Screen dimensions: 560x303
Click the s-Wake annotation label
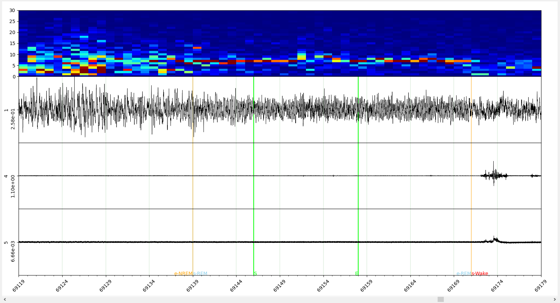(480, 274)
